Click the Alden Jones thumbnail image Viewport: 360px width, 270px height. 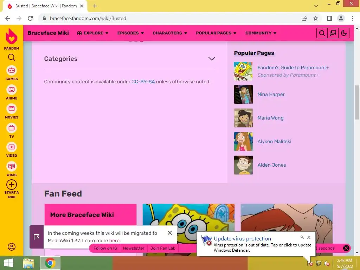pos(243,165)
